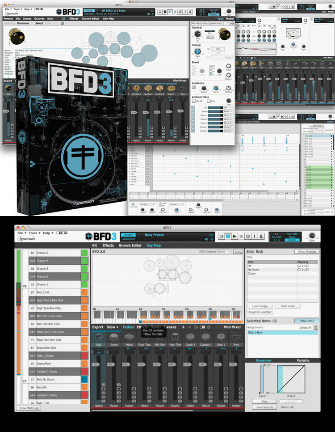This screenshot has height=432, width=335.
Task: Click the loop cycle icon in Key Map transport
Action: (x=248, y=237)
